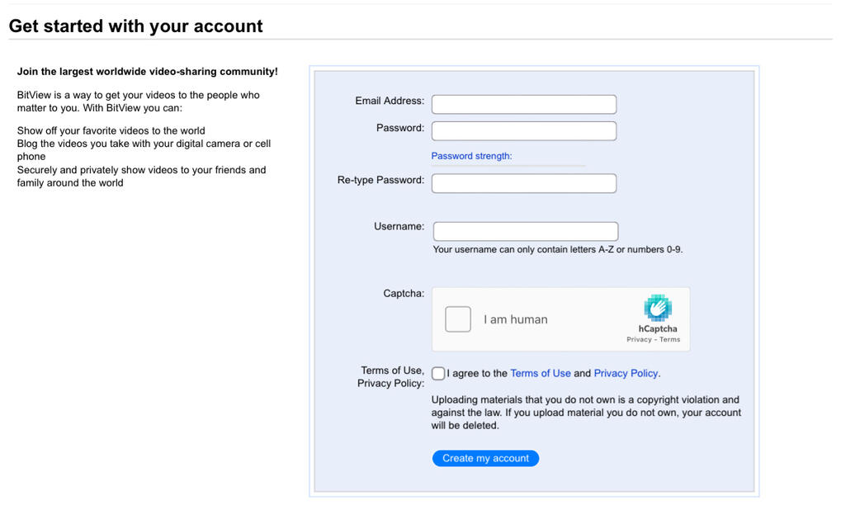The height and width of the screenshot is (510, 841).
Task: Click the password strength meter bar
Action: coord(508,166)
